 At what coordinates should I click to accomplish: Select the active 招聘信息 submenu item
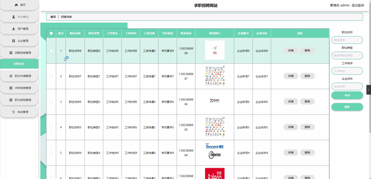[x=19, y=64]
